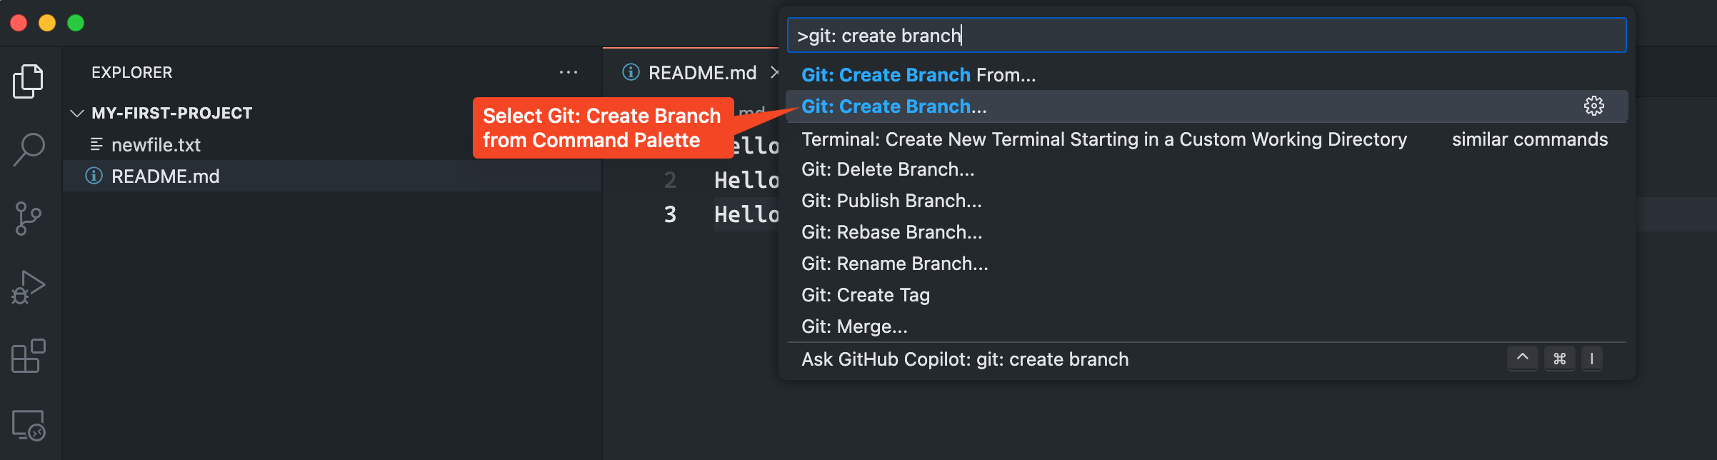The width and height of the screenshot is (1717, 460).
Task: Choose Git: Publish Branch... command
Action: point(1206,201)
